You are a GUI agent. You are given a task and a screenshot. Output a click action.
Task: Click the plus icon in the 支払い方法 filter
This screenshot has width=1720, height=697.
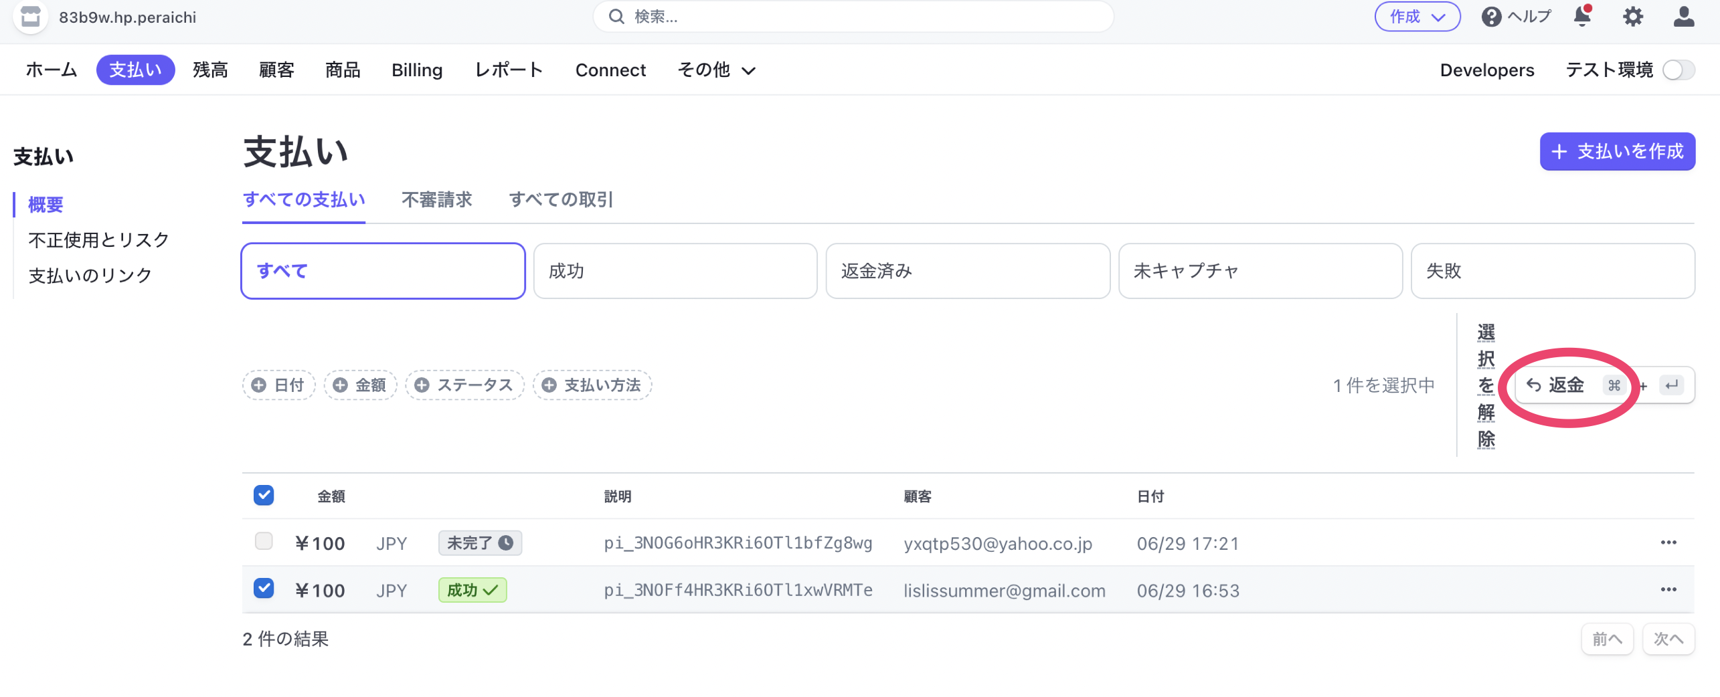point(549,385)
